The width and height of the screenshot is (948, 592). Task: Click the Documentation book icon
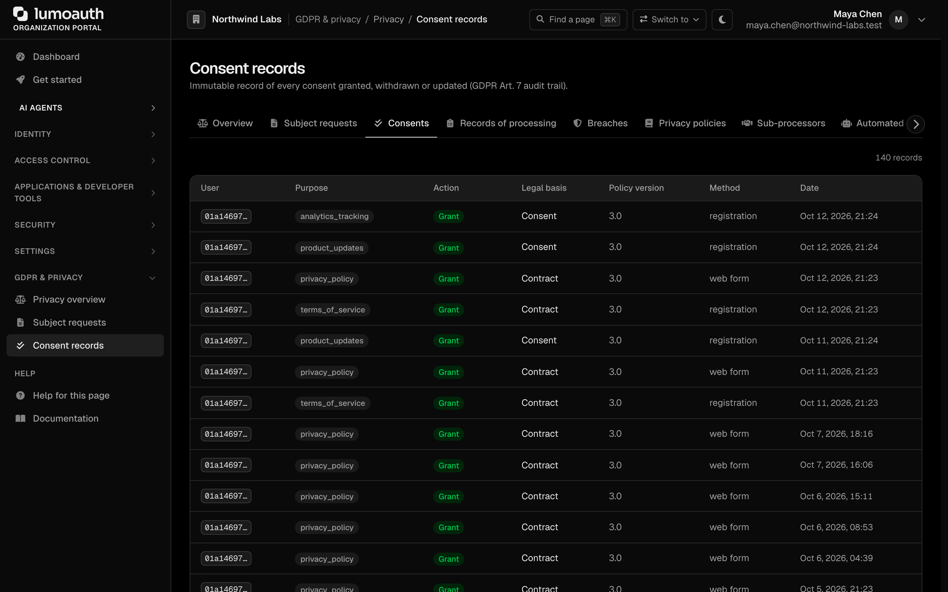click(x=20, y=419)
